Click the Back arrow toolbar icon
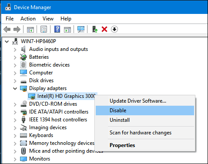Viewport: 208px width, 164px height. [7, 30]
